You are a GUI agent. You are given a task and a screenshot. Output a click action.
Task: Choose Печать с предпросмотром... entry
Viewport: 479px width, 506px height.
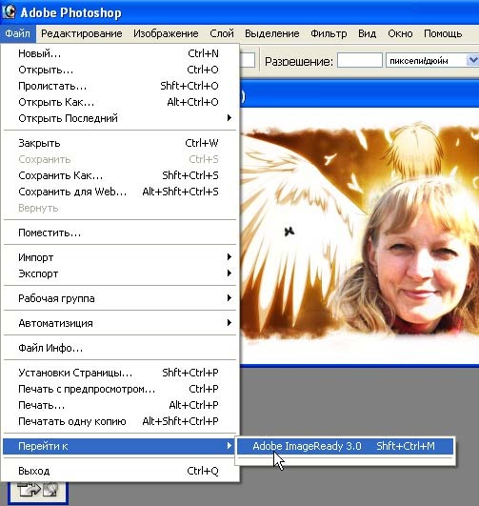click(120, 389)
